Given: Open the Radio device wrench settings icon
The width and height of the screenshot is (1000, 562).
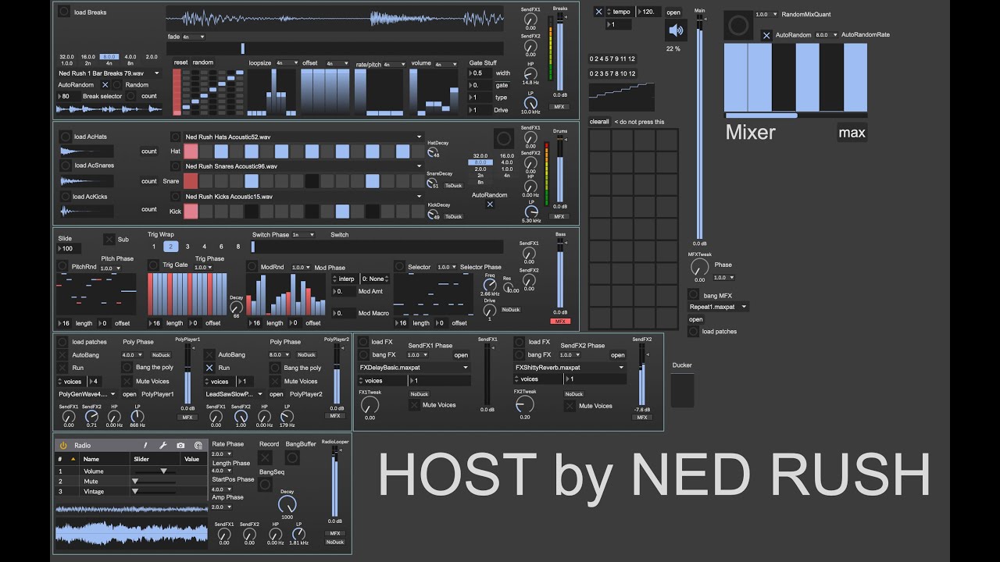Looking at the screenshot, I should pos(162,445).
